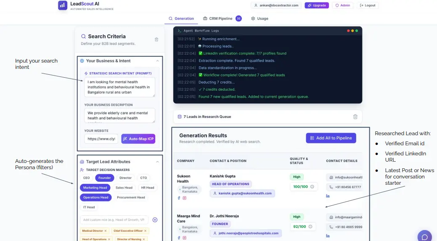
Task: Remove the Head of Operations tag
Action: click(x=109, y=239)
